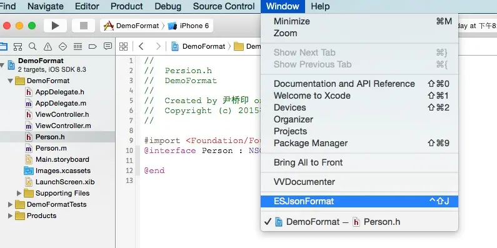Open the Source Control menu

[x=224, y=6]
